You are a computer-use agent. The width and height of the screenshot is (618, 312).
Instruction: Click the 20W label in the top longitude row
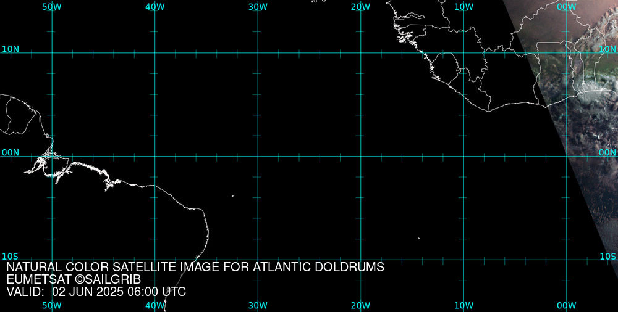click(361, 7)
